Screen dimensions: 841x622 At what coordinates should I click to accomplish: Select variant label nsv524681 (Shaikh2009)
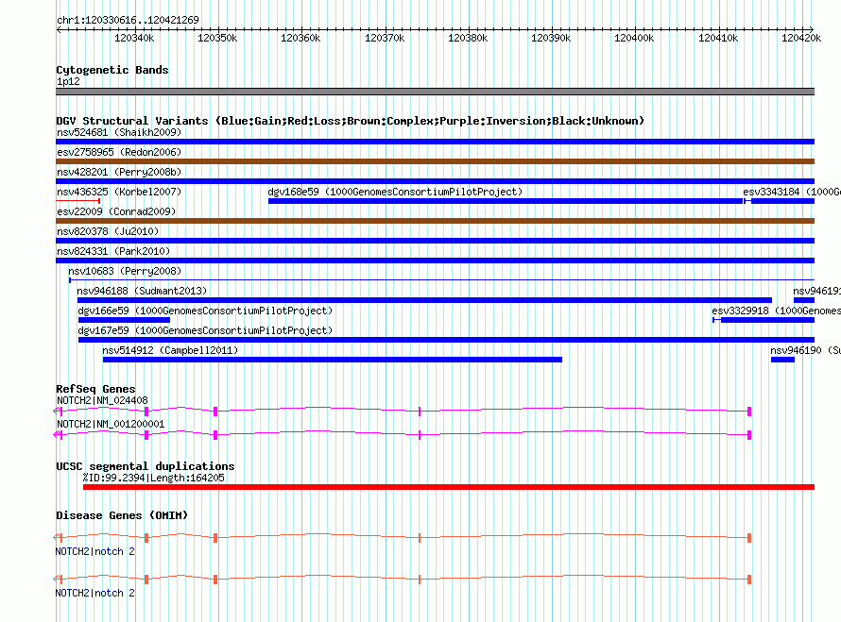coord(119,132)
